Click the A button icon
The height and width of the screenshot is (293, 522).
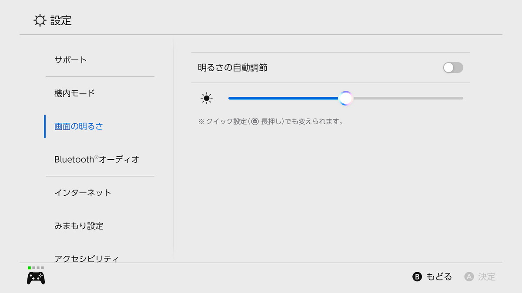(469, 277)
